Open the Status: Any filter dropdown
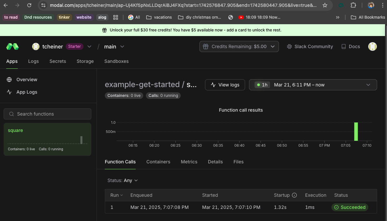The height and width of the screenshot is (221, 387). (123, 180)
